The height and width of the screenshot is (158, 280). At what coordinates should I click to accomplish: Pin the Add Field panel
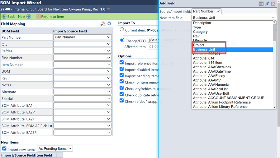tap(267, 3)
